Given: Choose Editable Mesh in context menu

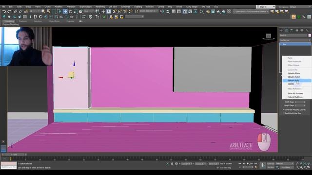Looking at the screenshot, I should click(297, 73).
